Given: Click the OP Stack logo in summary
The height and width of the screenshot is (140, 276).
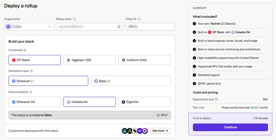Looking at the screenshot, I should click(210, 32).
